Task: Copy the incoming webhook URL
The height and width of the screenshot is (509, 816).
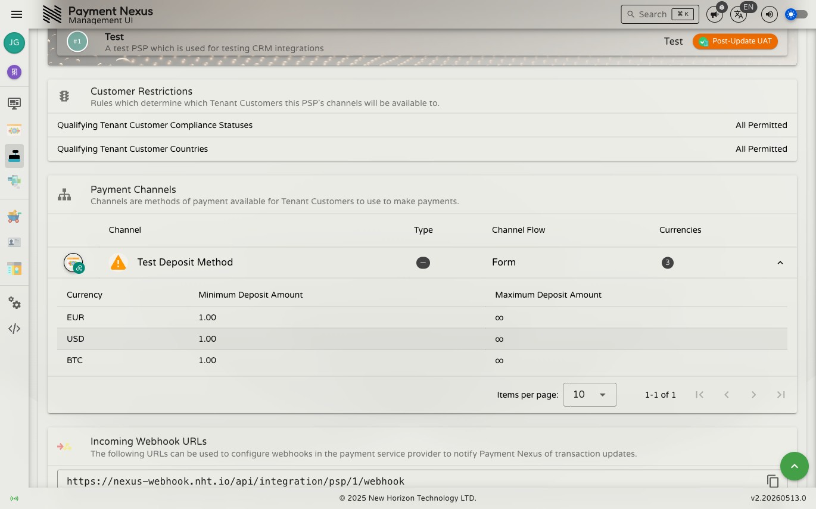Action: (x=773, y=481)
